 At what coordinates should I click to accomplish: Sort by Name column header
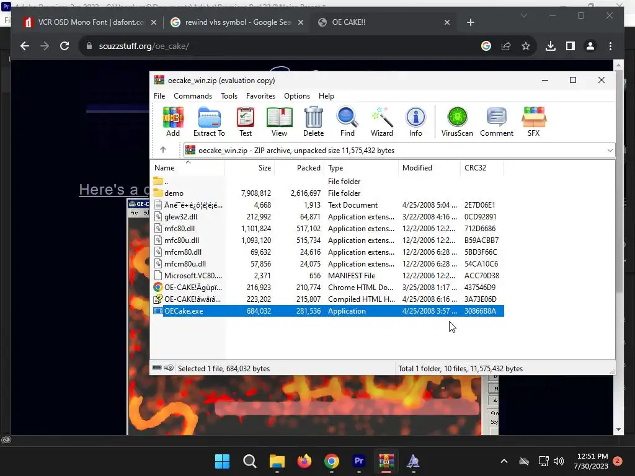coord(188,167)
